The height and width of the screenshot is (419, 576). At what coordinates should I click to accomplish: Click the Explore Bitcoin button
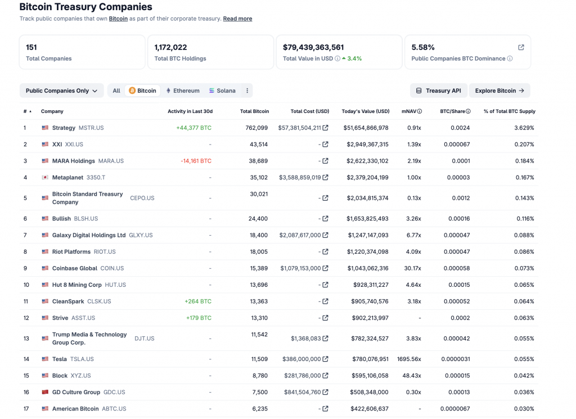click(x=499, y=91)
